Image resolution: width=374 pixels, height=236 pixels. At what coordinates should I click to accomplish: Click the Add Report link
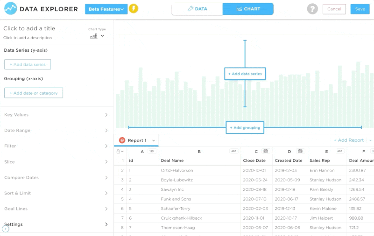pyautogui.click(x=348, y=140)
